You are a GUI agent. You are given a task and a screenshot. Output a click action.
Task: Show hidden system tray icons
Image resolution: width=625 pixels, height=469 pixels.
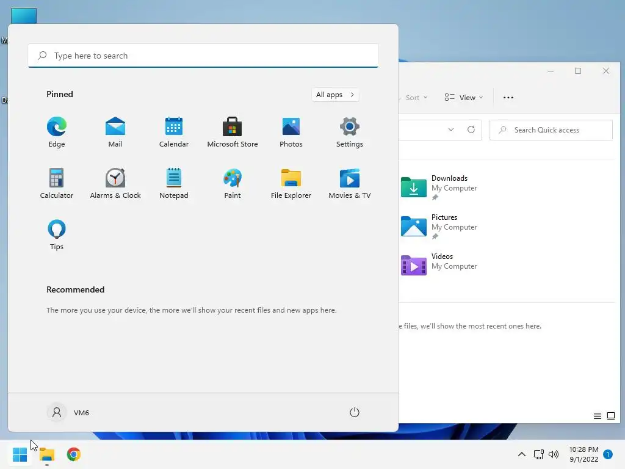(521, 454)
